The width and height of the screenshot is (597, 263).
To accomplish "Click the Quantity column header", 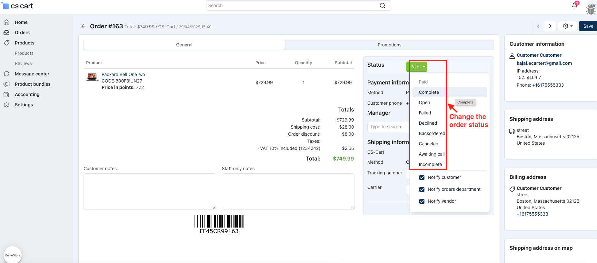I will [x=303, y=63].
